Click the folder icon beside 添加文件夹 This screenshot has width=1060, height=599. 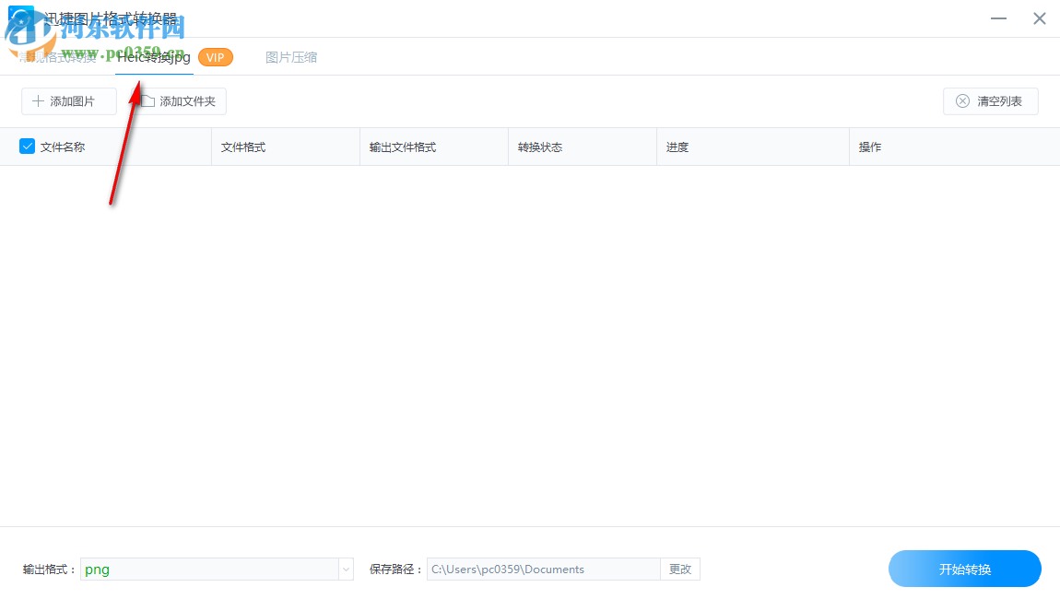click(147, 101)
